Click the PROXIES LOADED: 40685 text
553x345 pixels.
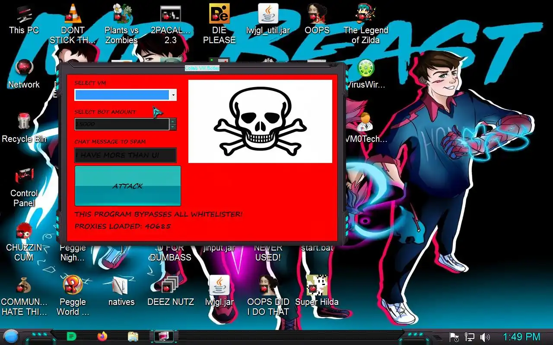(123, 226)
